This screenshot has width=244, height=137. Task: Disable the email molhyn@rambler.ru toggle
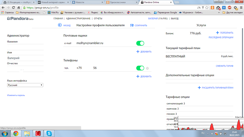coord(140,43)
